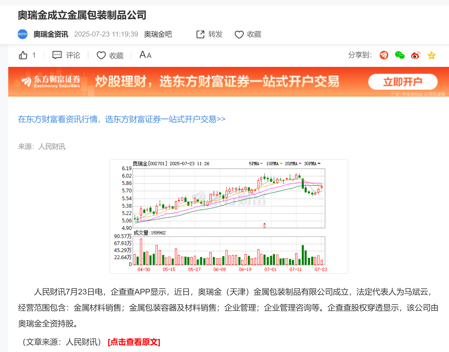Click the chart header 奥瑞金[002701]
This screenshot has width=449, height=352.
[x=150, y=164]
